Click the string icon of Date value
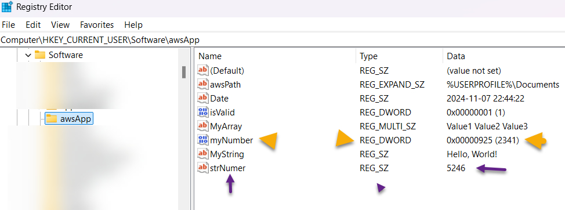Image resolution: width=565 pixels, height=210 pixels. coord(203,98)
